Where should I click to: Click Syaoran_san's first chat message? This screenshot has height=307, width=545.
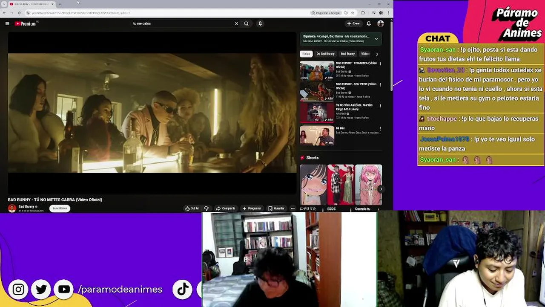(480, 55)
